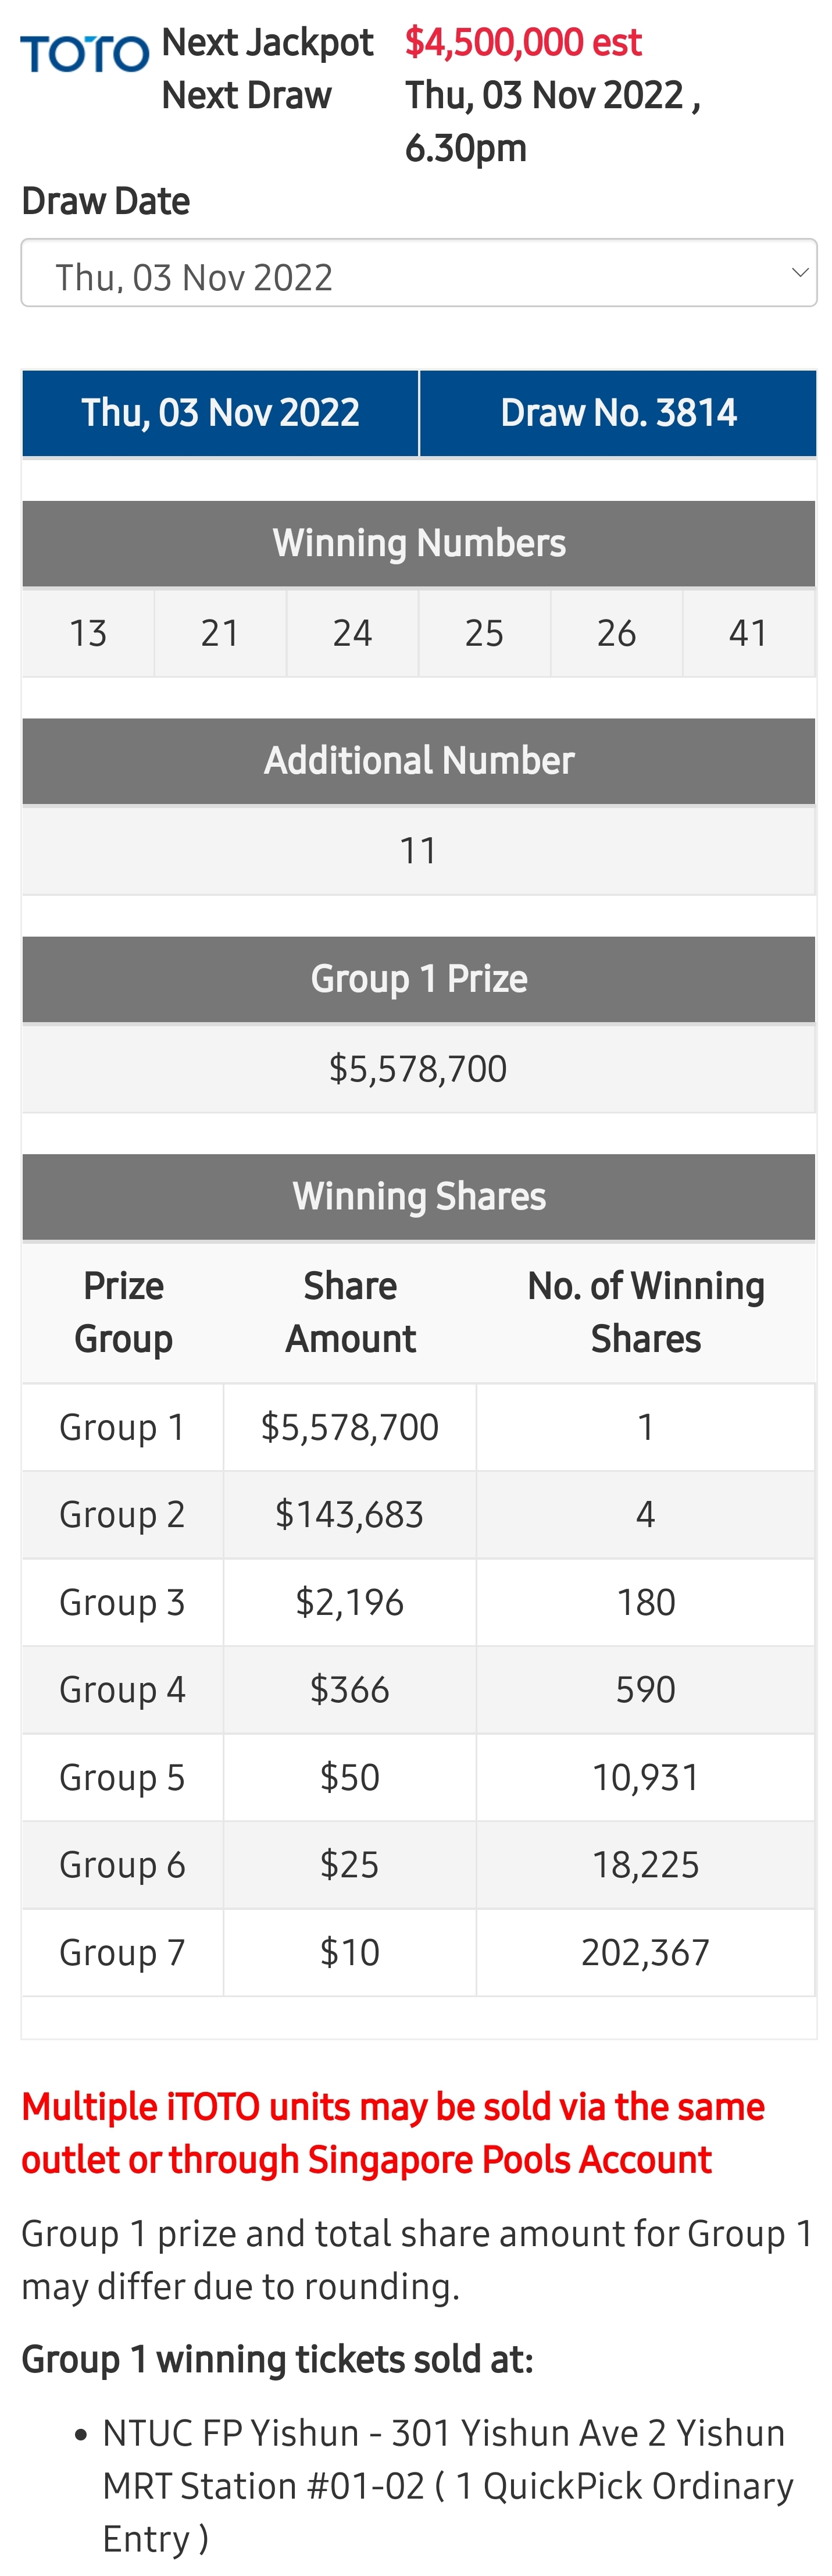Open the Draw Date dropdown
This screenshot has height=2576, width=832.
point(419,273)
